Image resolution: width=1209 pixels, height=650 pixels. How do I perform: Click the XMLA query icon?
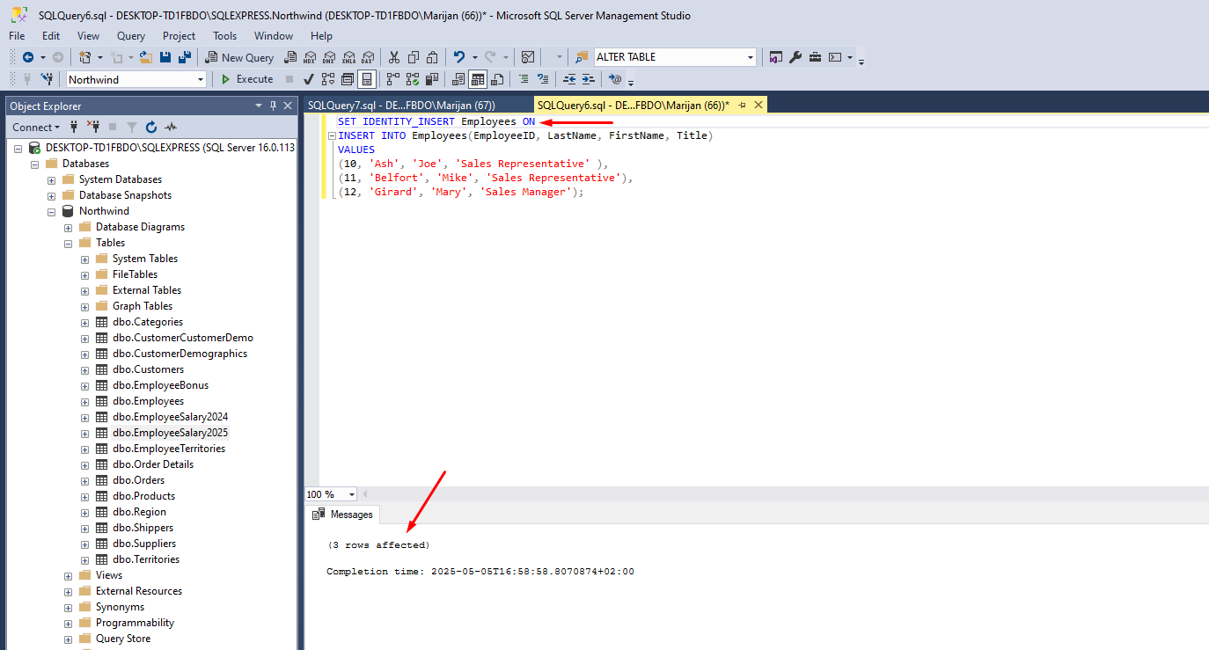(x=348, y=57)
